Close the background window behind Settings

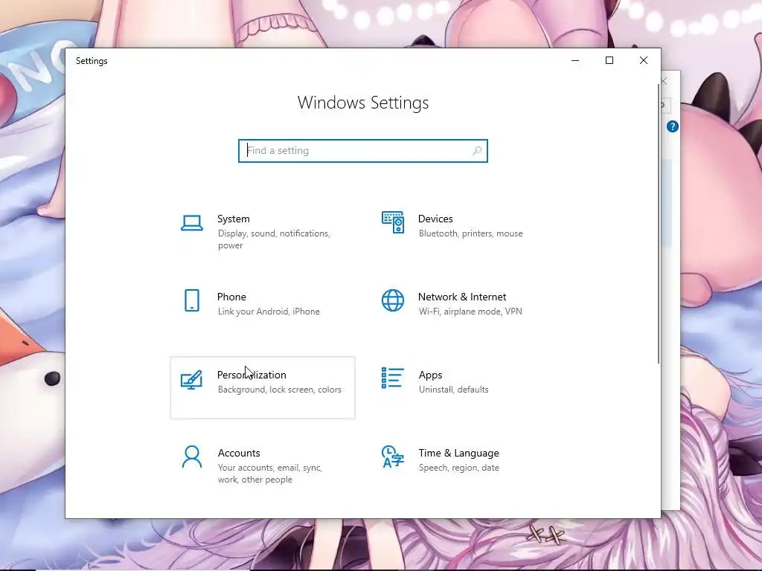click(665, 81)
